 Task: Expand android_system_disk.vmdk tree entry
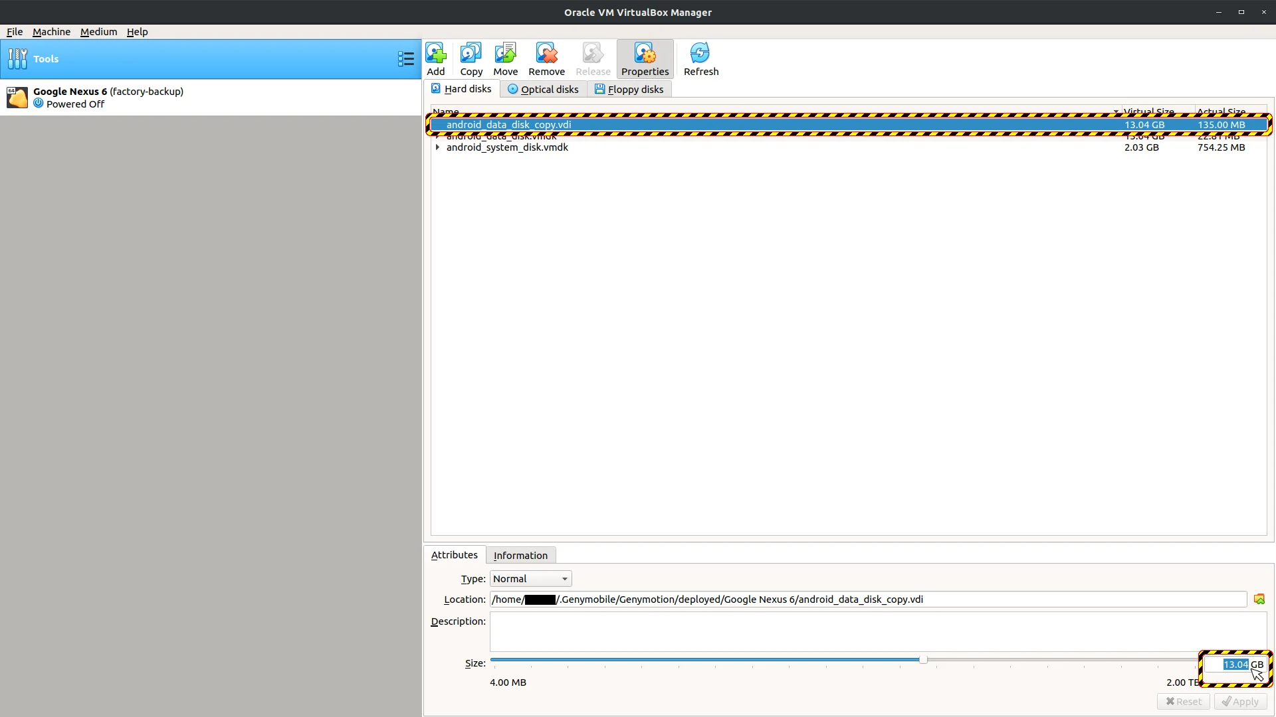(x=438, y=147)
